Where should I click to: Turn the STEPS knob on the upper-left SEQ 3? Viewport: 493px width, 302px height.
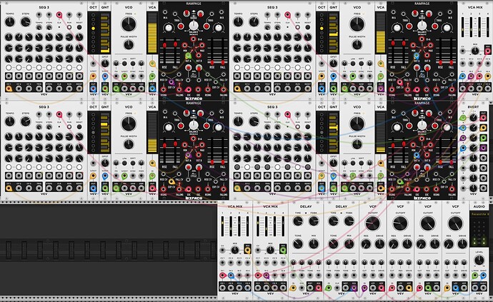click(26, 22)
